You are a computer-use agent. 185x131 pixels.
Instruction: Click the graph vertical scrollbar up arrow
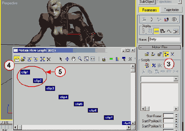[133, 66]
